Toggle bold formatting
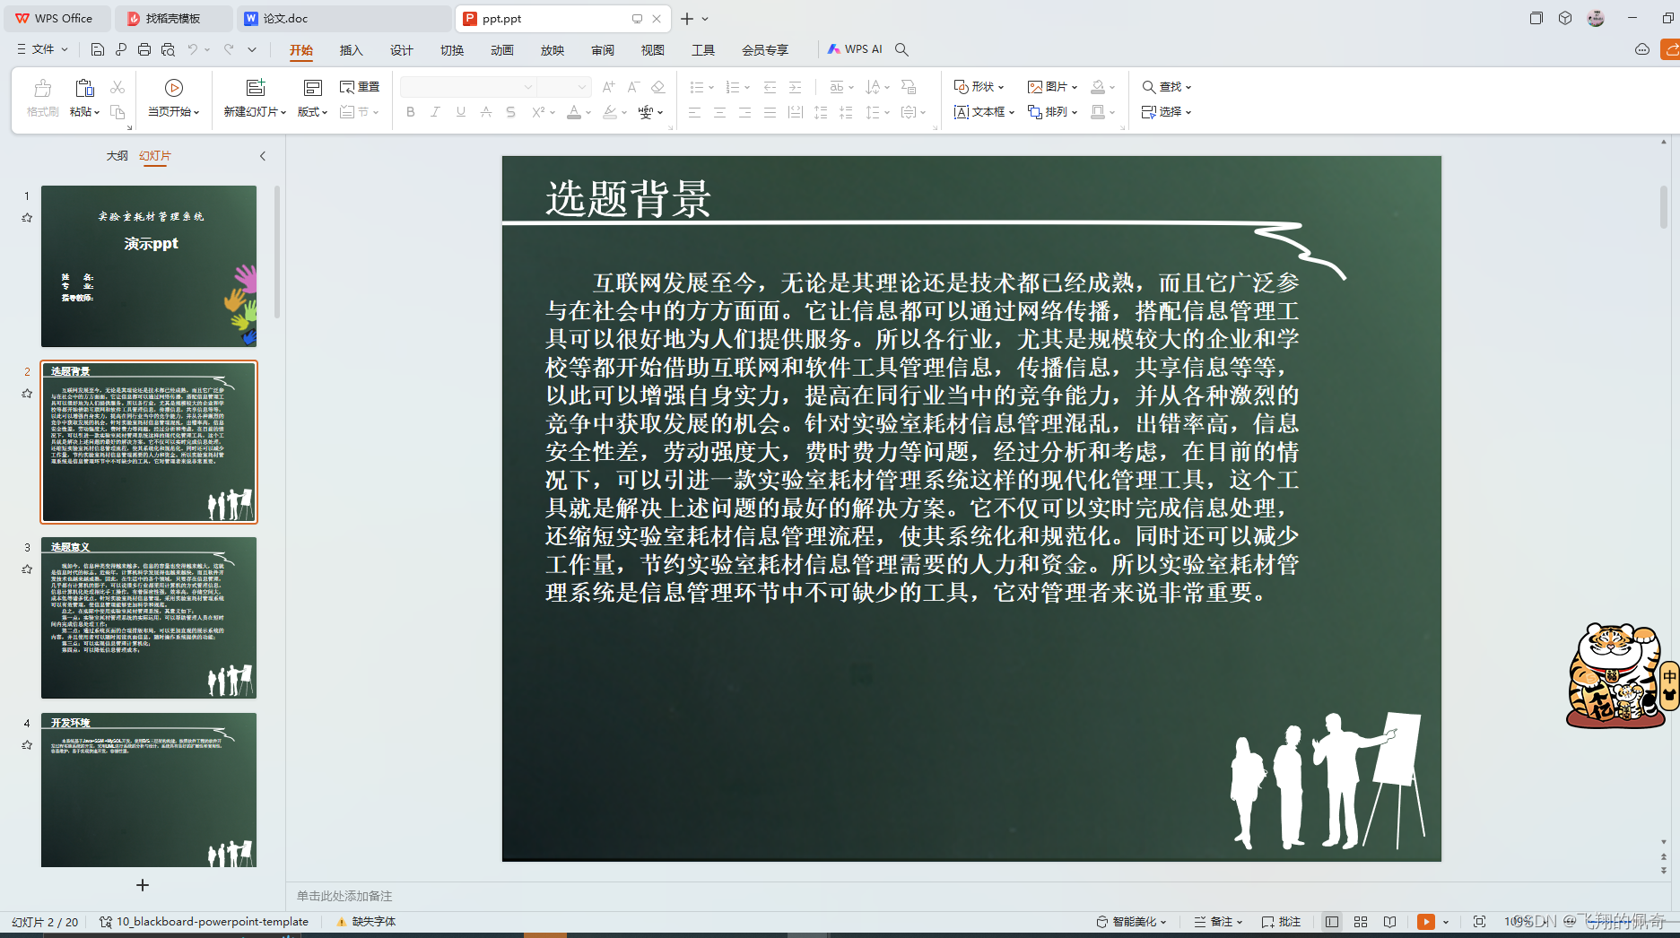 [411, 112]
